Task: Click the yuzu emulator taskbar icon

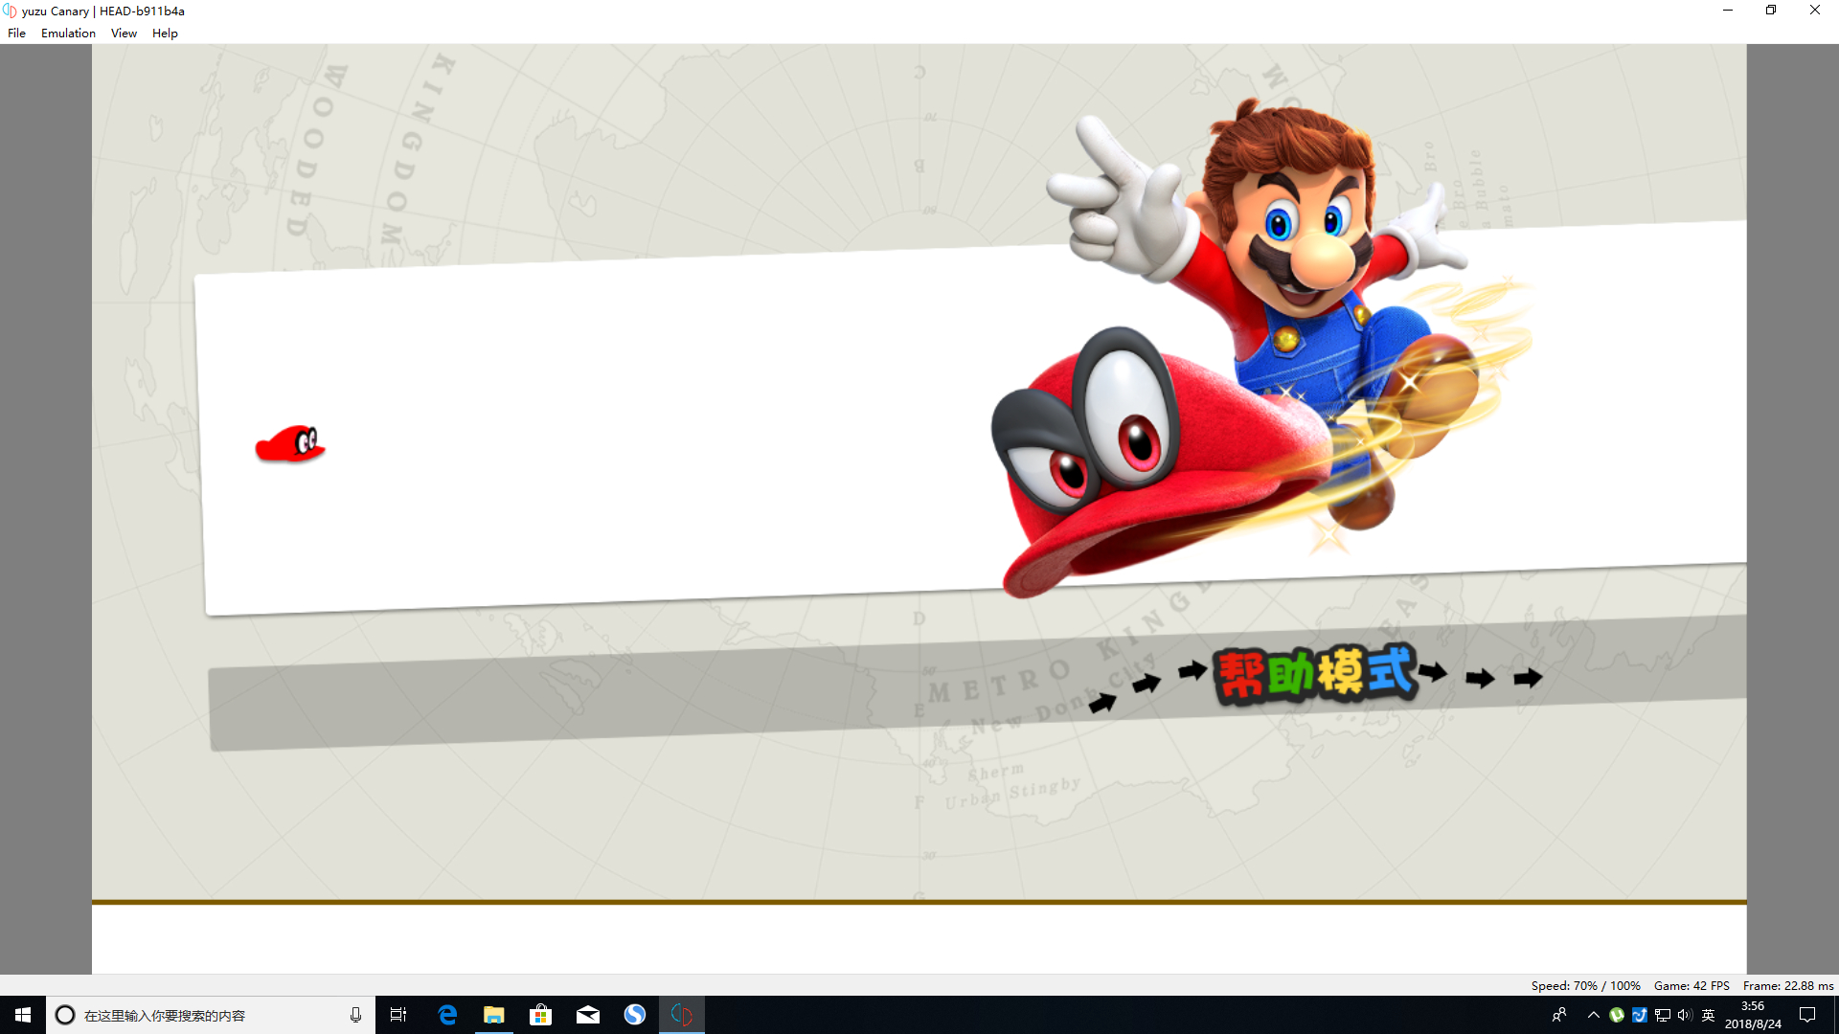Action: (x=682, y=1015)
